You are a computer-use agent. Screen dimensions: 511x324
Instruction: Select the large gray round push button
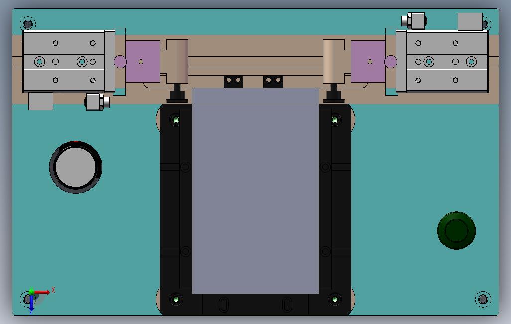[76, 167]
